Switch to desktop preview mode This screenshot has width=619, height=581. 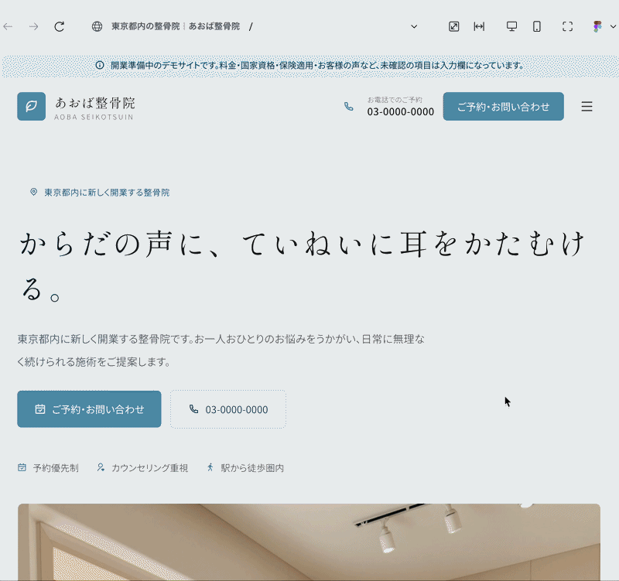coord(511,26)
